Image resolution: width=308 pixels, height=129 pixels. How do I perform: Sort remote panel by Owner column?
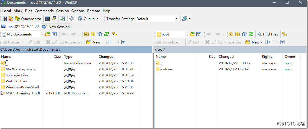pyautogui.click(x=291, y=56)
